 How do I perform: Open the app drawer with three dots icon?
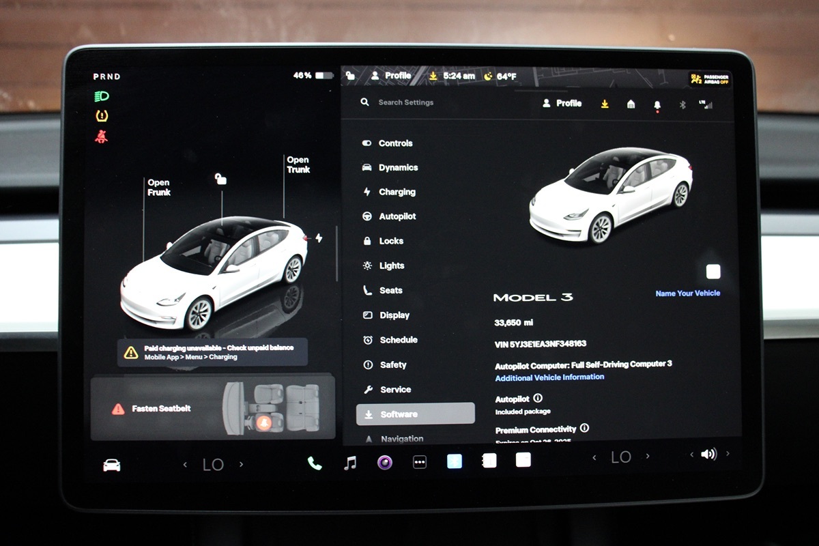click(x=420, y=463)
